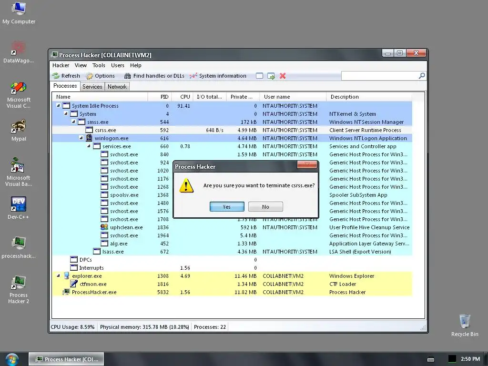Open the Mypal desktop shortcut
Image resolution: width=488 pixels, height=366 pixels.
click(19, 130)
